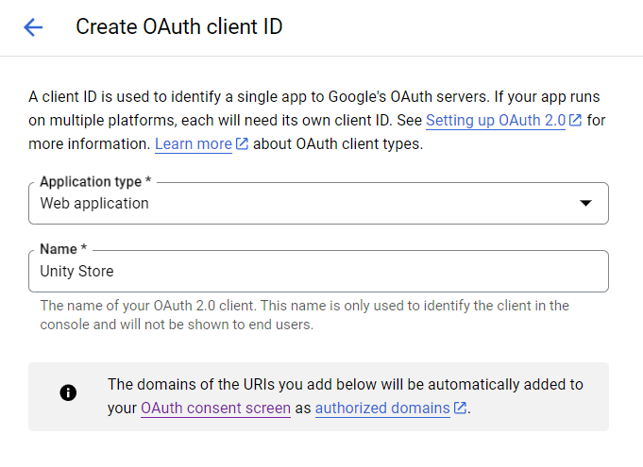Click the back arrow icon
This screenshot has height=467, width=643.
tap(33, 27)
